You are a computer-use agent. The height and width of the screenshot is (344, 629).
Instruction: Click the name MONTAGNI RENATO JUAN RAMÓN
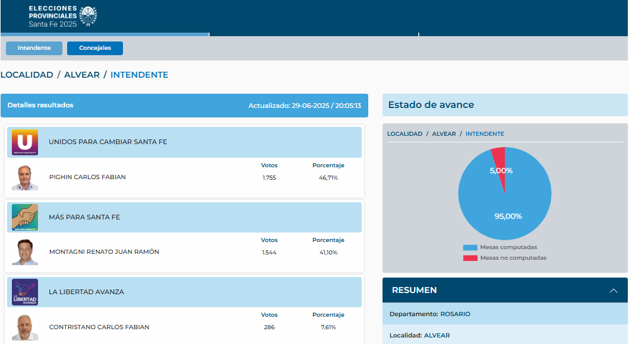pyautogui.click(x=104, y=252)
